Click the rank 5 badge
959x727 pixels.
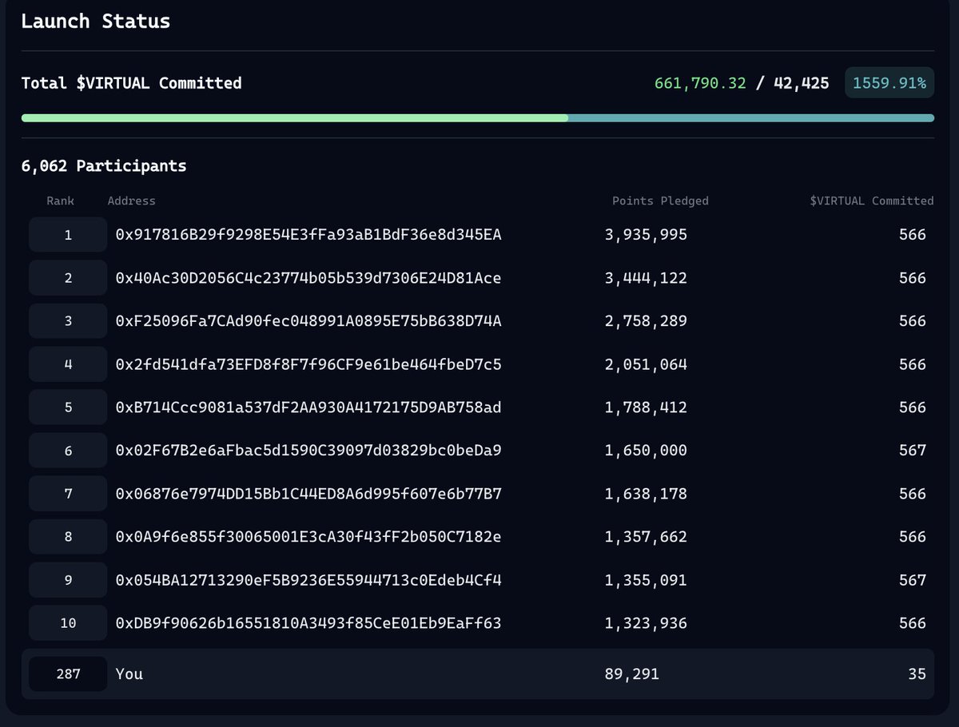click(68, 407)
